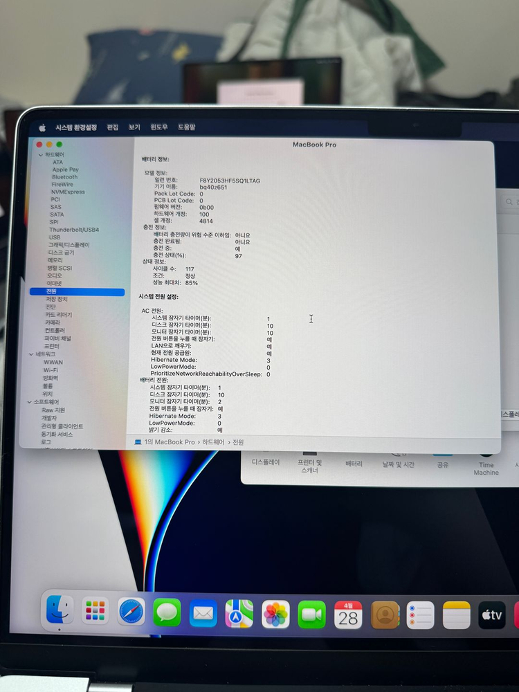Select FireWire in sidebar
The height and width of the screenshot is (692, 519).
[62, 185]
